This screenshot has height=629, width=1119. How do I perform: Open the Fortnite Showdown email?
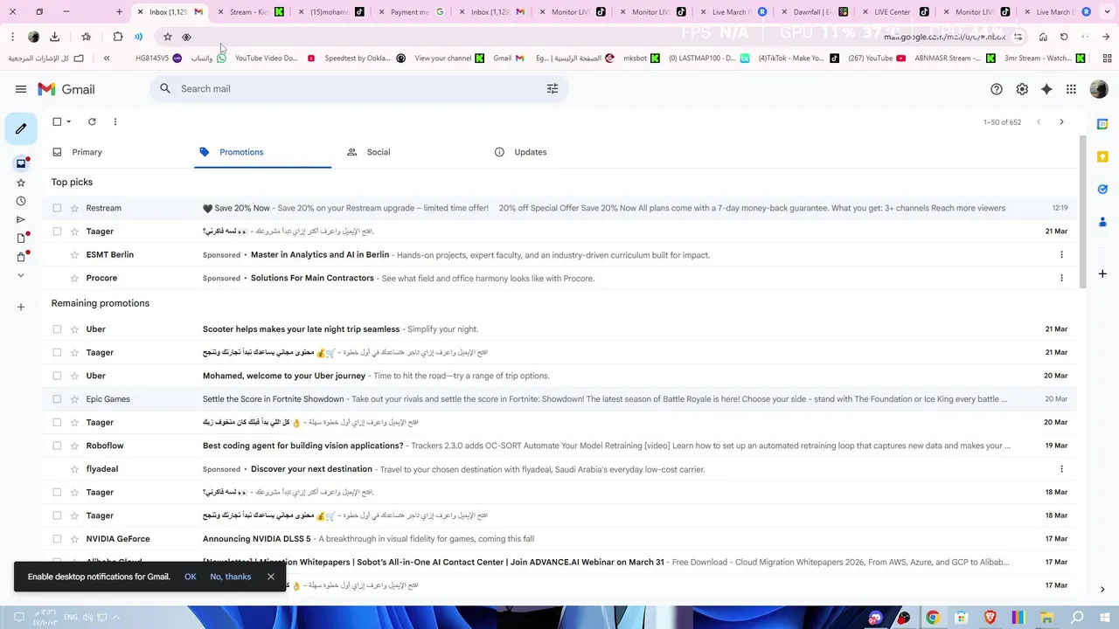pos(559,399)
